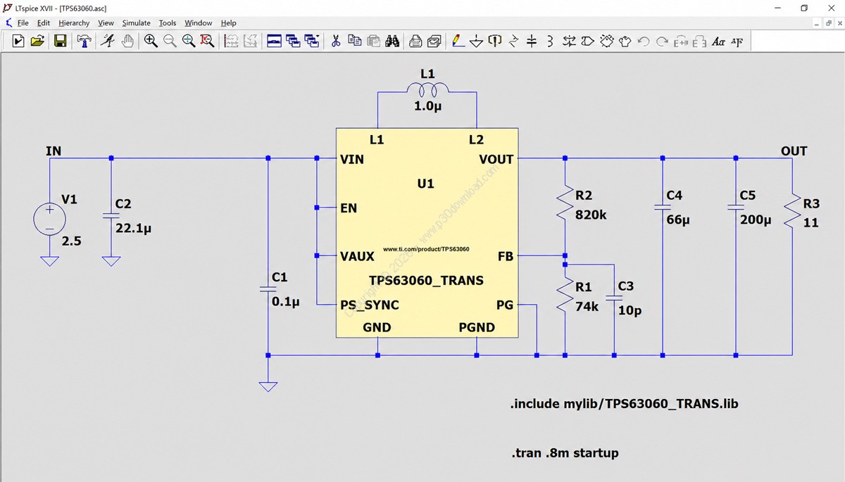Click the C5 value 200µ
Screen dimensions: 845x482
coord(756,220)
